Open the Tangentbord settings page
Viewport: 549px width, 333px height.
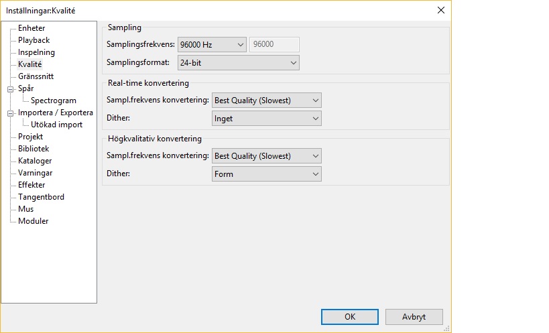pos(41,197)
